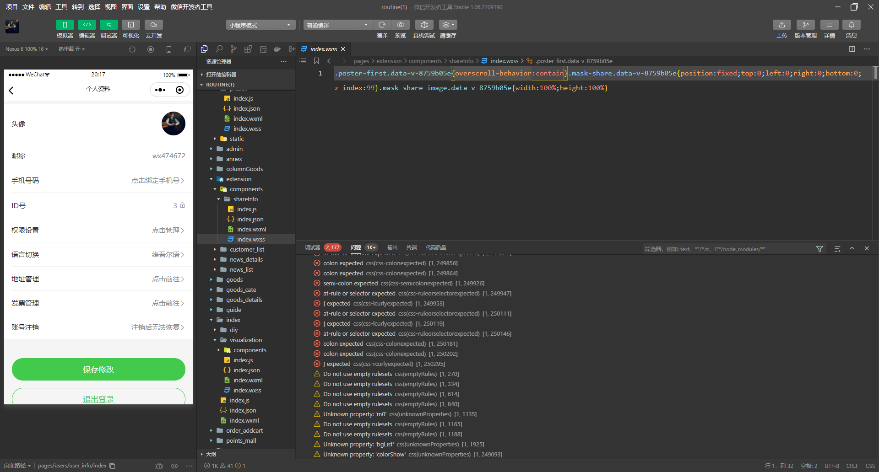
Task: Expand the admin folder
Action: click(234, 149)
